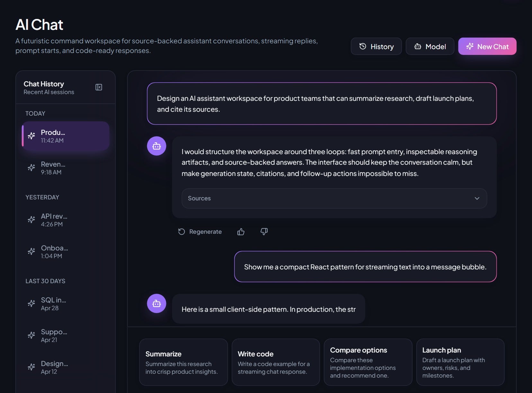This screenshot has height=393, width=532.
Task: Give thumbs down to the response
Action: tap(264, 231)
